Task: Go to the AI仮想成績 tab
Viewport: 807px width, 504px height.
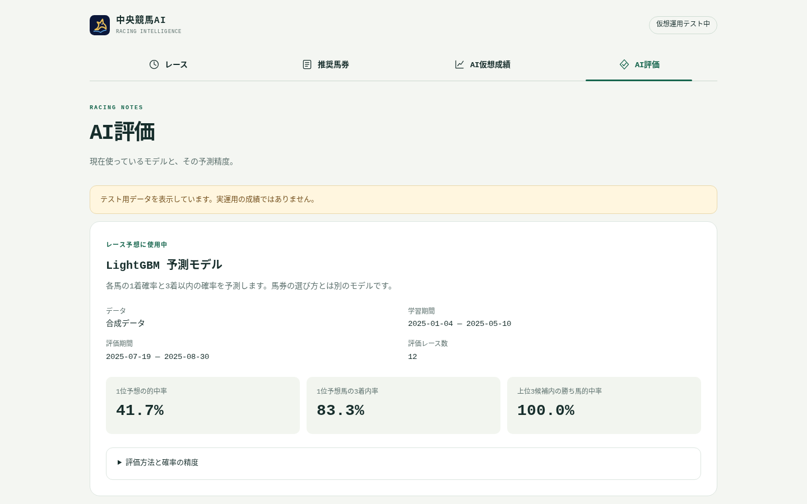Action: [482, 64]
